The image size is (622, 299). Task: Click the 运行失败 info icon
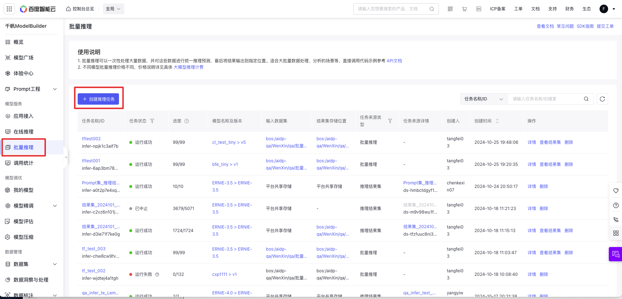click(x=157, y=274)
